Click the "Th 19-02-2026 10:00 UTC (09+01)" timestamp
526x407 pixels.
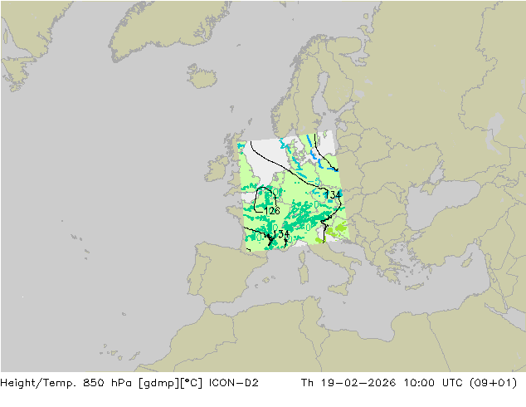click(409, 383)
